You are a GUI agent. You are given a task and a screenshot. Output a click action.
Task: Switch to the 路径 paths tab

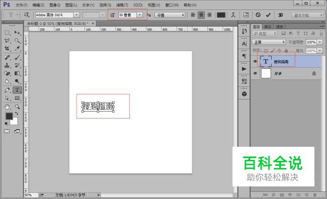click(268, 27)
